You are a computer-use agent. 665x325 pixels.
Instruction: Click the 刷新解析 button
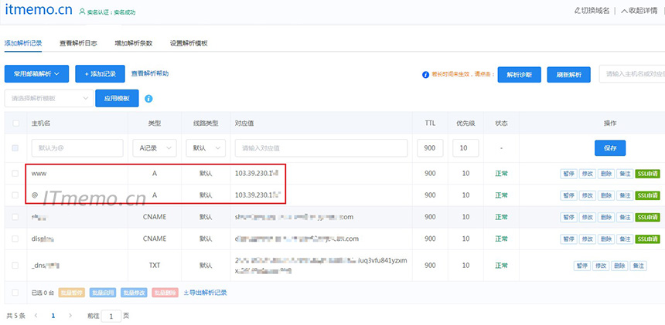[x=568, y=75]
